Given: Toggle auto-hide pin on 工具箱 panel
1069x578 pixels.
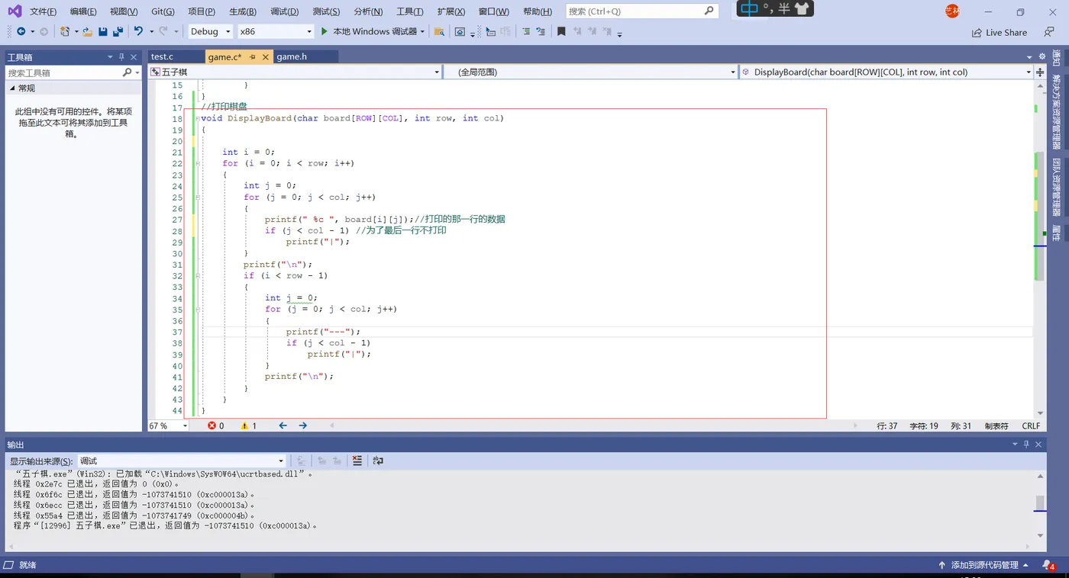Looking at the screenshot, I should [121, 57].
